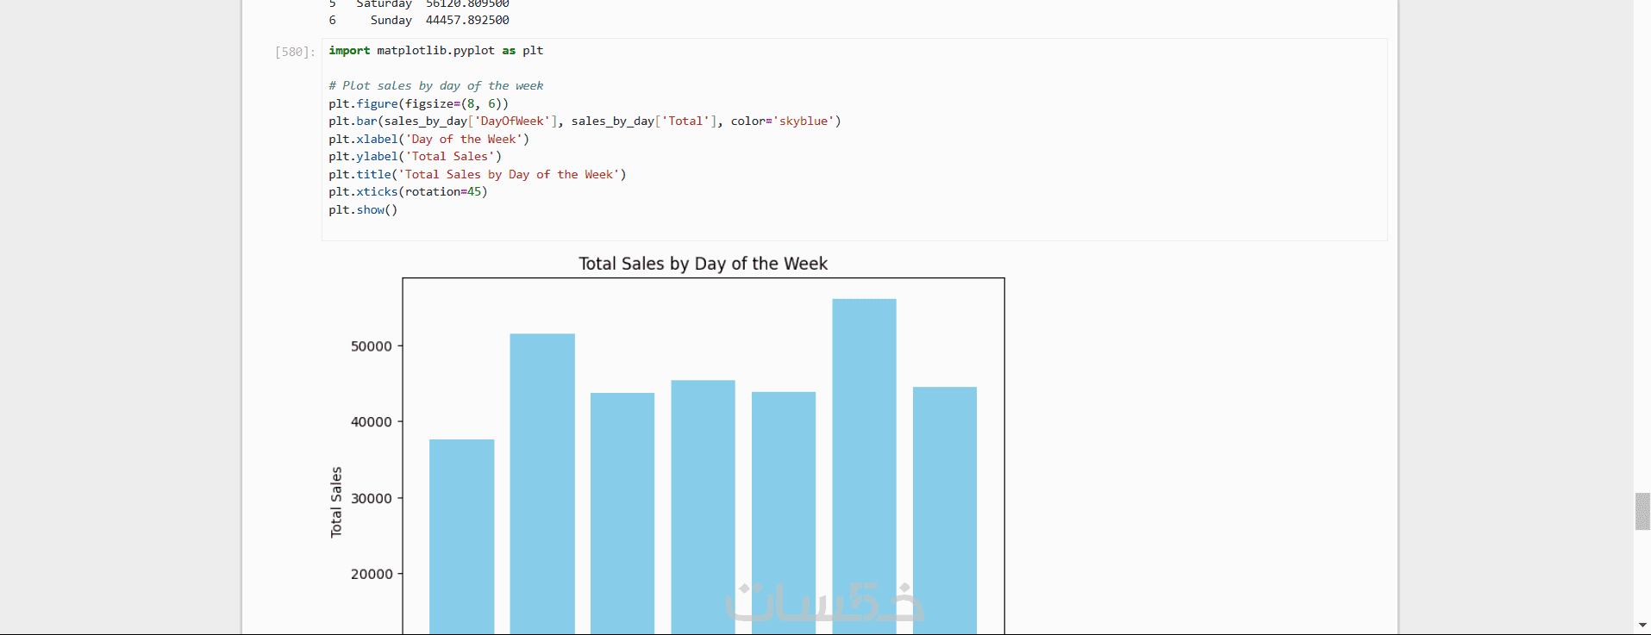Click the [580] cell prompt

pyautogui.click(x=295, y=52)
